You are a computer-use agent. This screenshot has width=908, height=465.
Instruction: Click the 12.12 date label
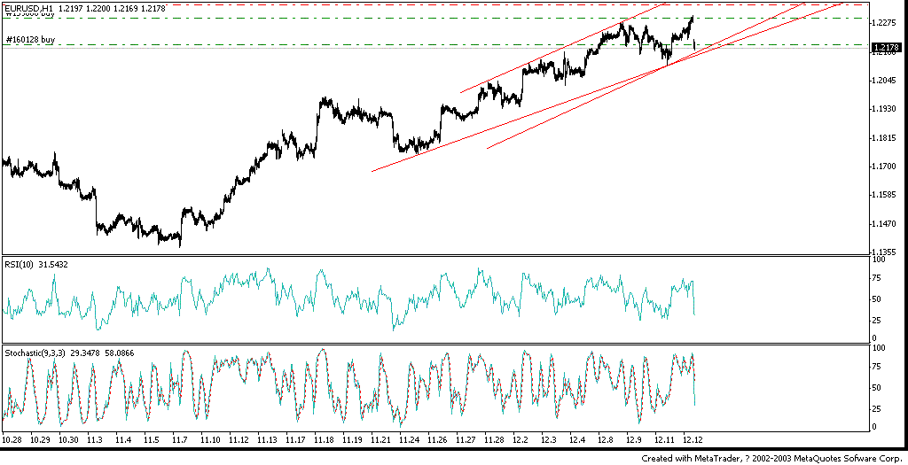point(692,440)
